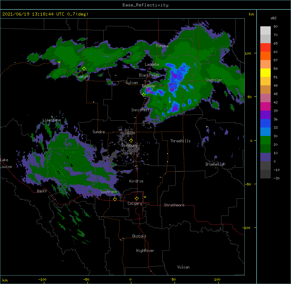Select the white 80 dBZ swatch at legend top
The width and height of the screenshot is (291, 284).
coord(265,31)
